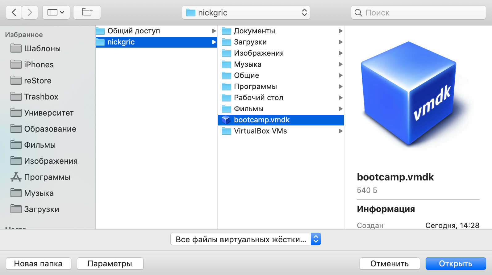Screen dimensions: 492x275
Task: Open the Загрузки folder in middle column
Action: [x=281, y=42]
